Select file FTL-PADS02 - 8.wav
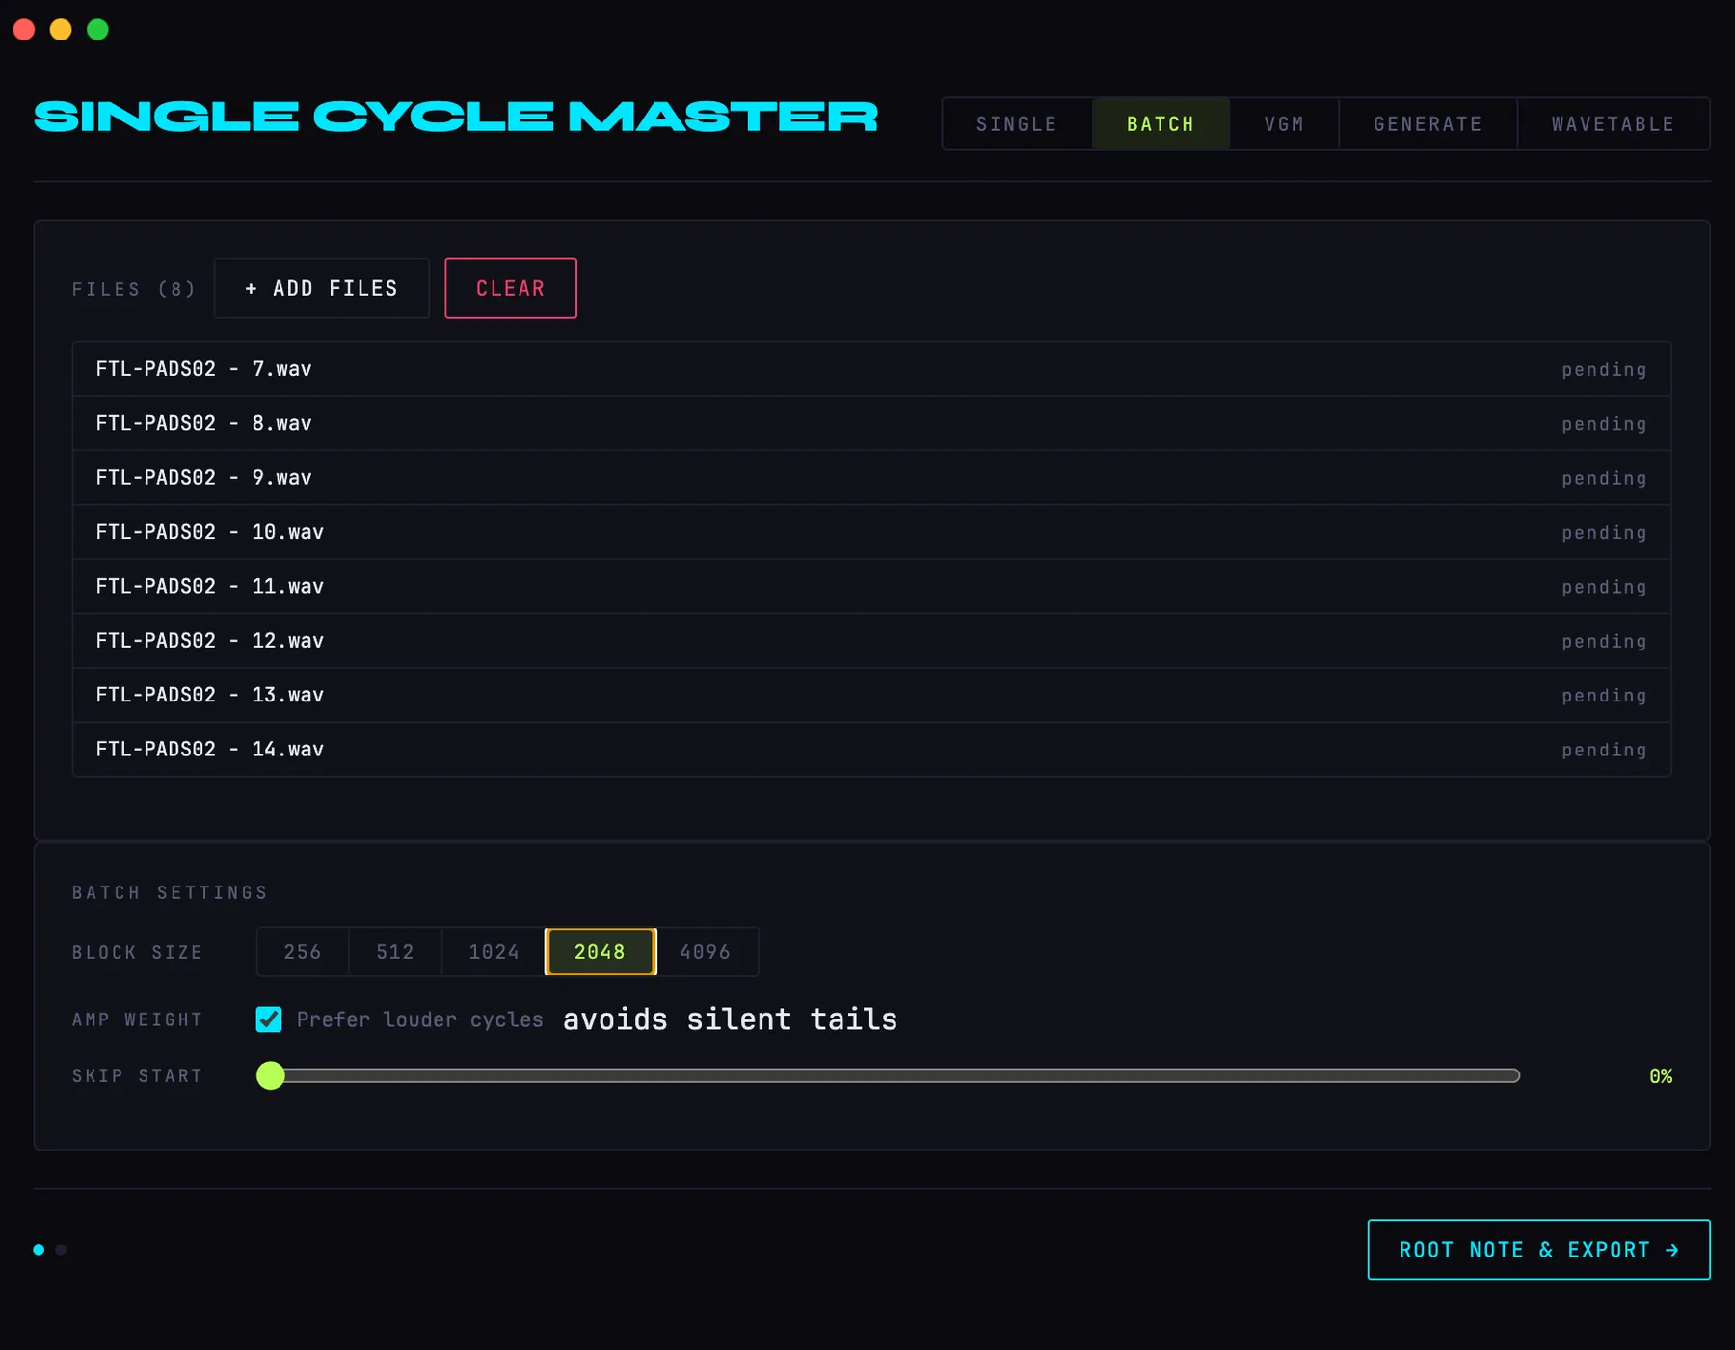Viewport: 1735px width, 1350px height. click(871, 423)
